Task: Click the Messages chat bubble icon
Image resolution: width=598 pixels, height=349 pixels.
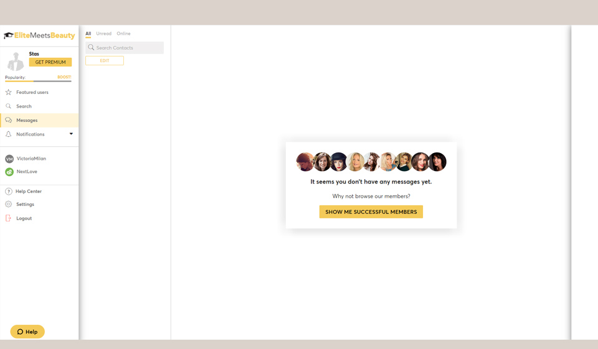Action: click(9, 120)
